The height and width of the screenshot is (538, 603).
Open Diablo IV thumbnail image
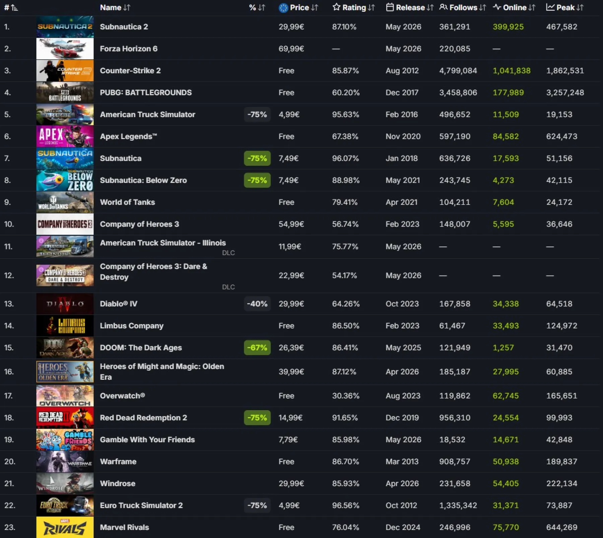(65, 304)
